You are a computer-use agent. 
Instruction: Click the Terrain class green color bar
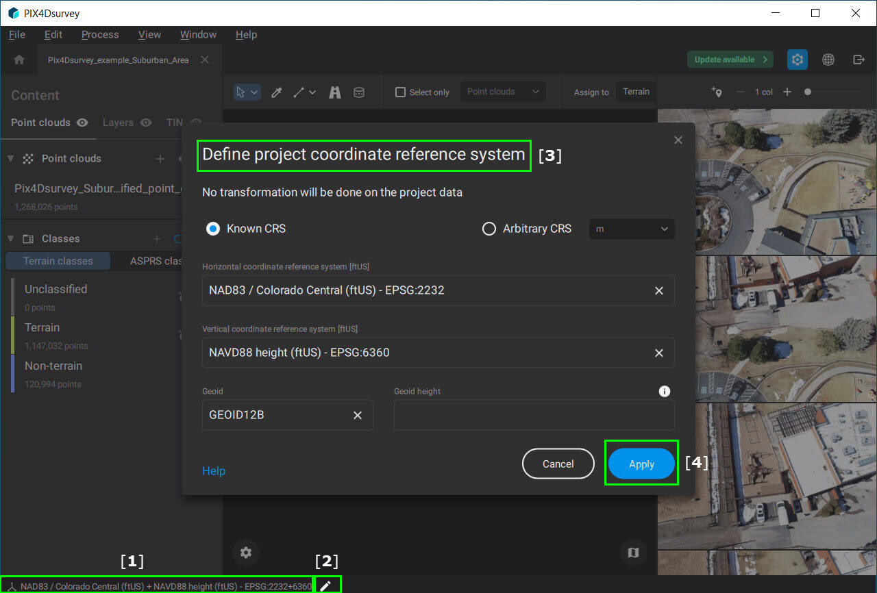click(x=12, y=335)
